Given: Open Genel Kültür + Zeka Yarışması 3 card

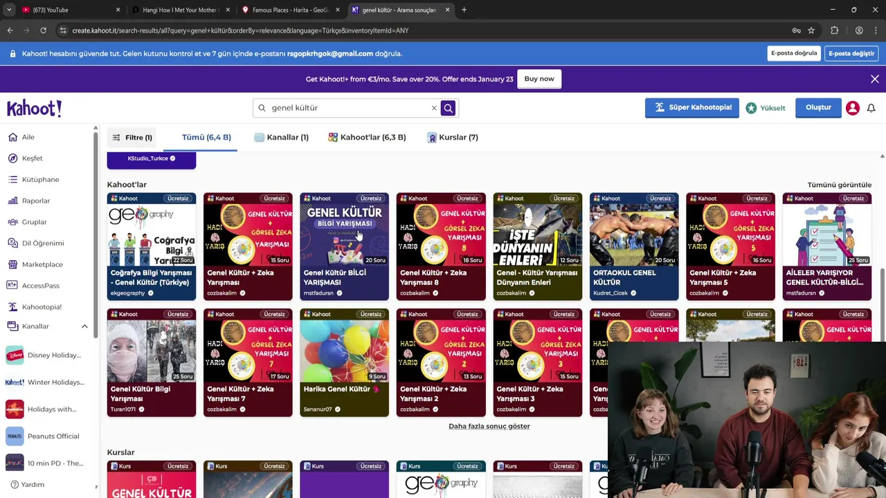Looking at the screenshot, I should pos(538,363).
